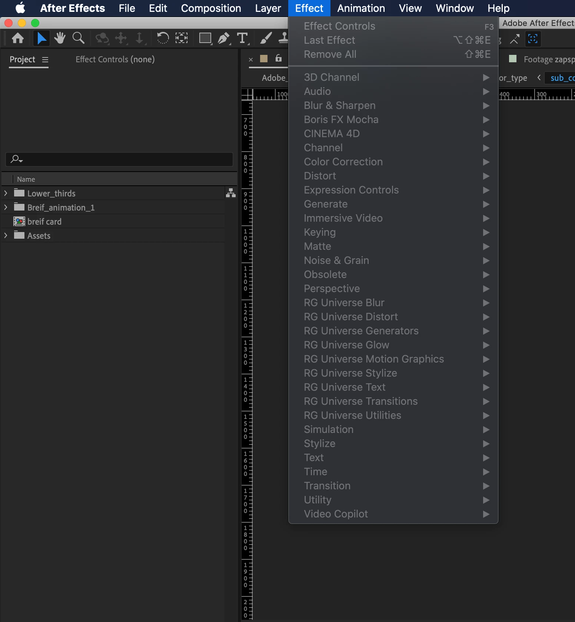This screenshot has height=622, width=575.
Task: Open the File menu
Action: click(127, 8)
